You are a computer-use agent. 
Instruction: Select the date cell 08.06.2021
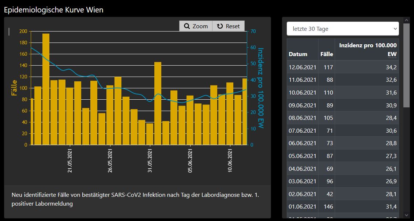click(x=302, y=118)
